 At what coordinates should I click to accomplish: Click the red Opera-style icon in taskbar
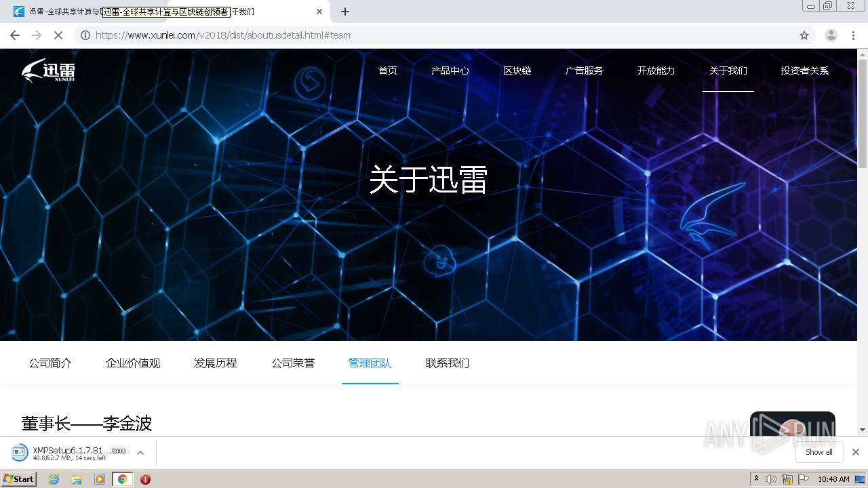[145, 479]
